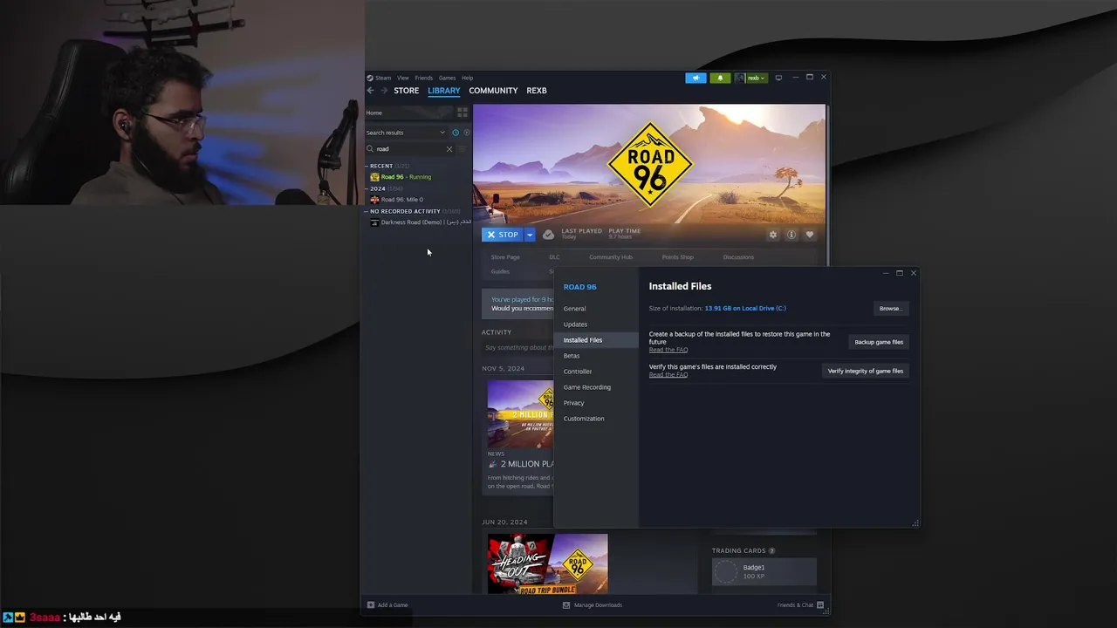Click the search magnifier icon
Image resolution: width=1117 pixels, height=628 pixels.
point(370,149)
